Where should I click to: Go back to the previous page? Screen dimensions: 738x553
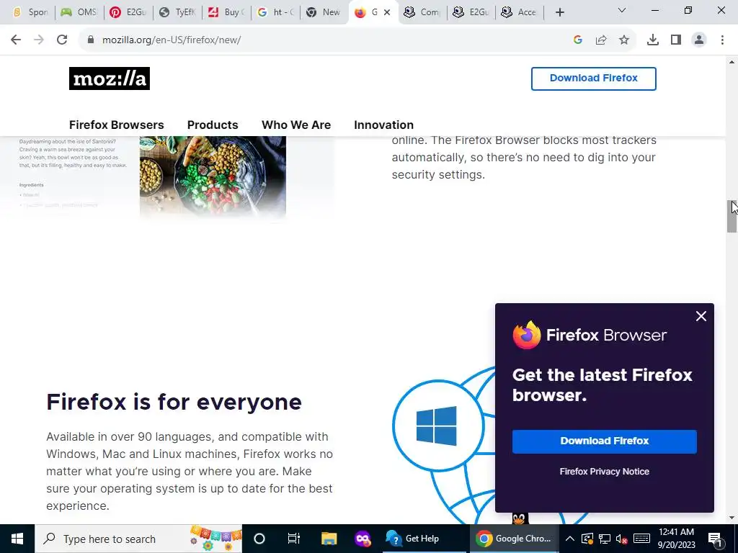click(x=16, y=40)
